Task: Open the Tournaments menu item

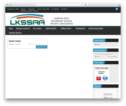Action: [x=80, y=29]
